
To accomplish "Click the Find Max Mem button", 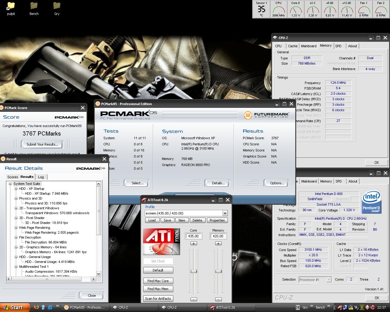I will point(158,289).
